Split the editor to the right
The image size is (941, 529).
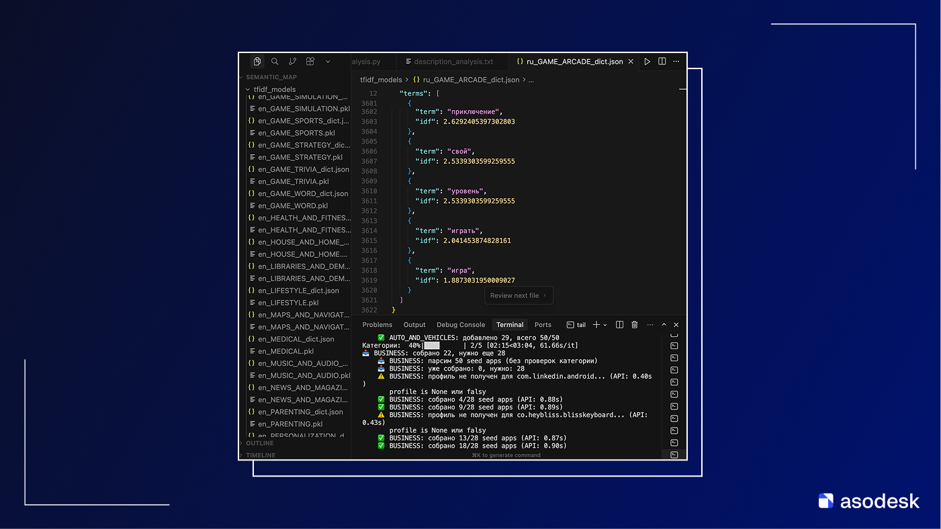click(662, 61)
